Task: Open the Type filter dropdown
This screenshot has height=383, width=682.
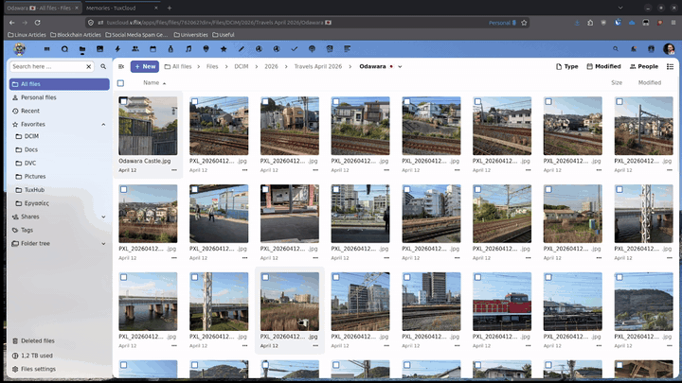Action: click(566, 66)
